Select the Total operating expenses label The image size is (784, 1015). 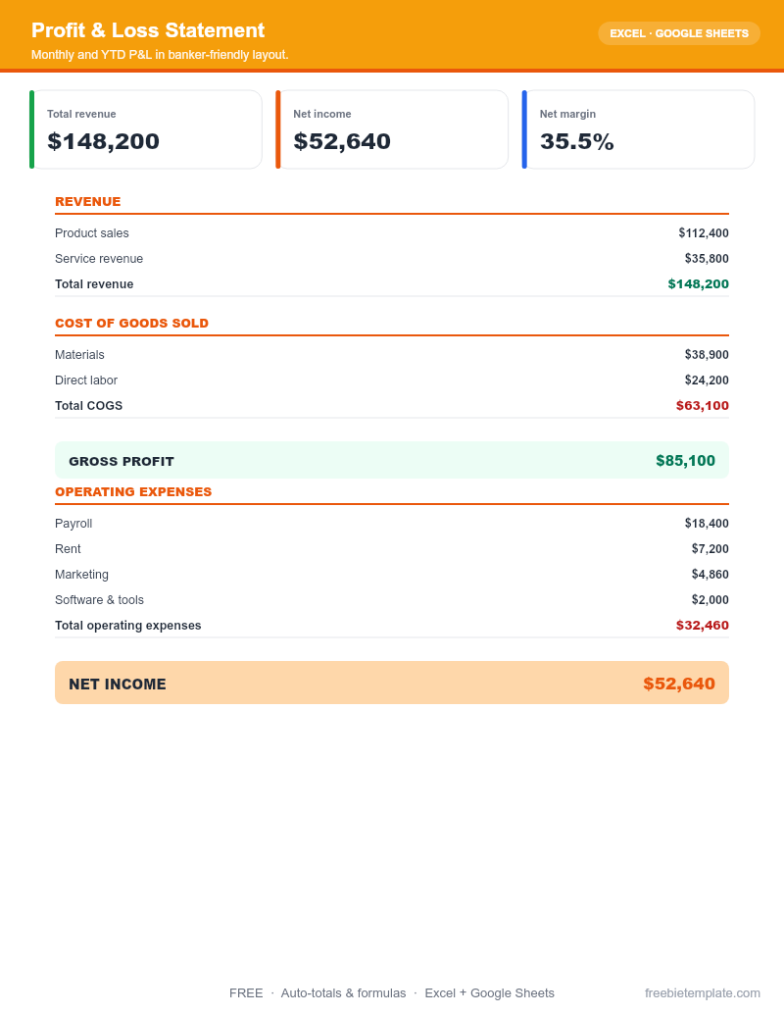pos(128,626)
